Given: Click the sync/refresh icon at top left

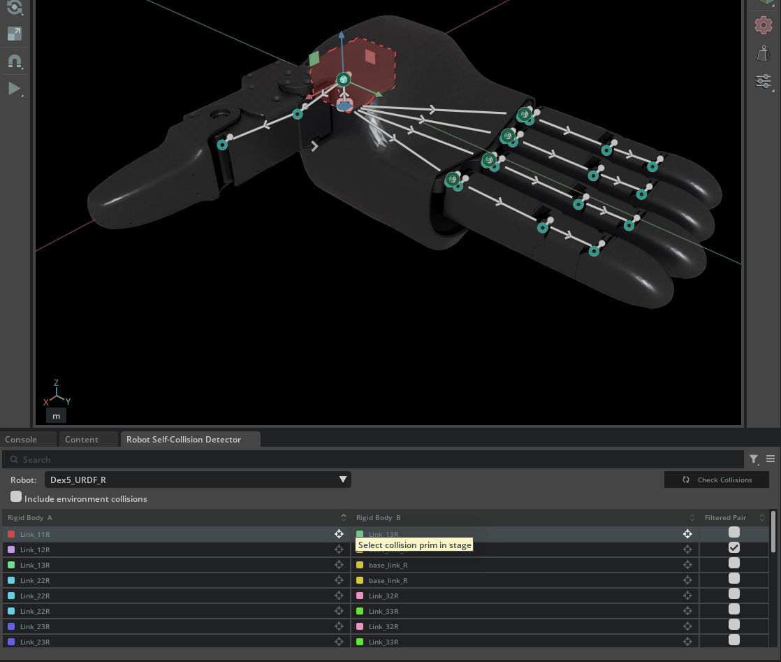Looking at the screenshot, I should click(15, 8).
